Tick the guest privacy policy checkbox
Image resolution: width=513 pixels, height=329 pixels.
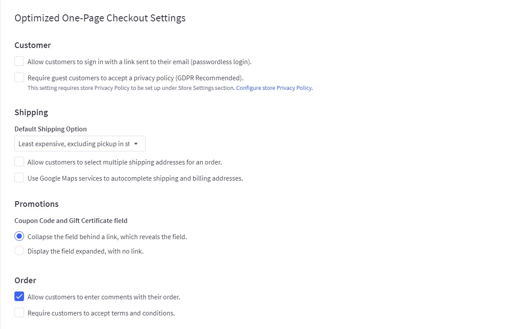(19, 78)
